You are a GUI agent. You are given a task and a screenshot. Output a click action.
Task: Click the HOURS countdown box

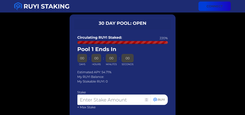coord(96,58)
